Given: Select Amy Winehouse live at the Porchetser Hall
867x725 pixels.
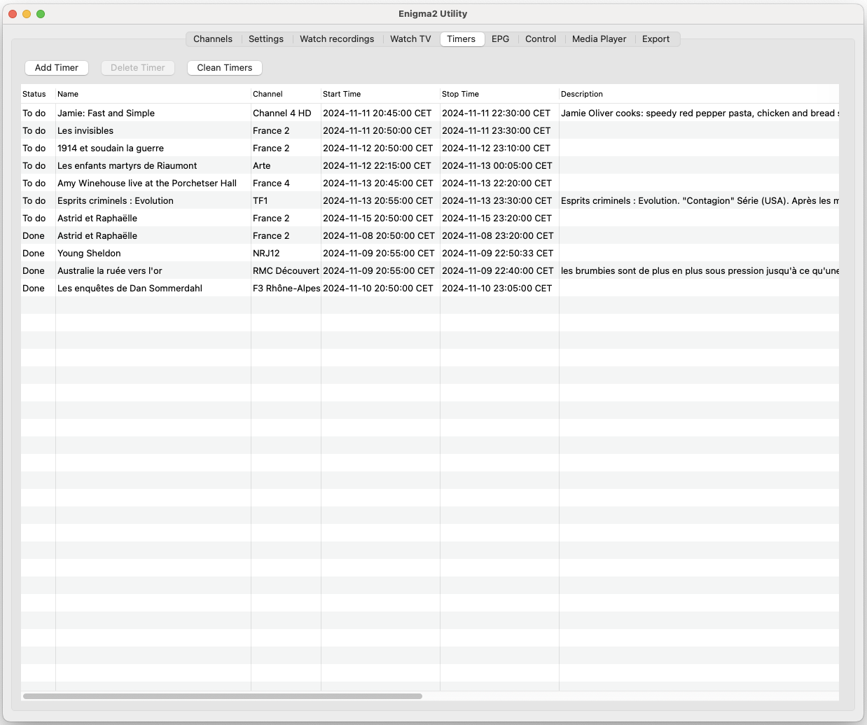Looking at the screenshot, I should pos(430,183).
